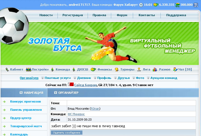Click the flag icon before Сайед Бахрам
This screenshot has height=136, width=201.
(71, 85)
